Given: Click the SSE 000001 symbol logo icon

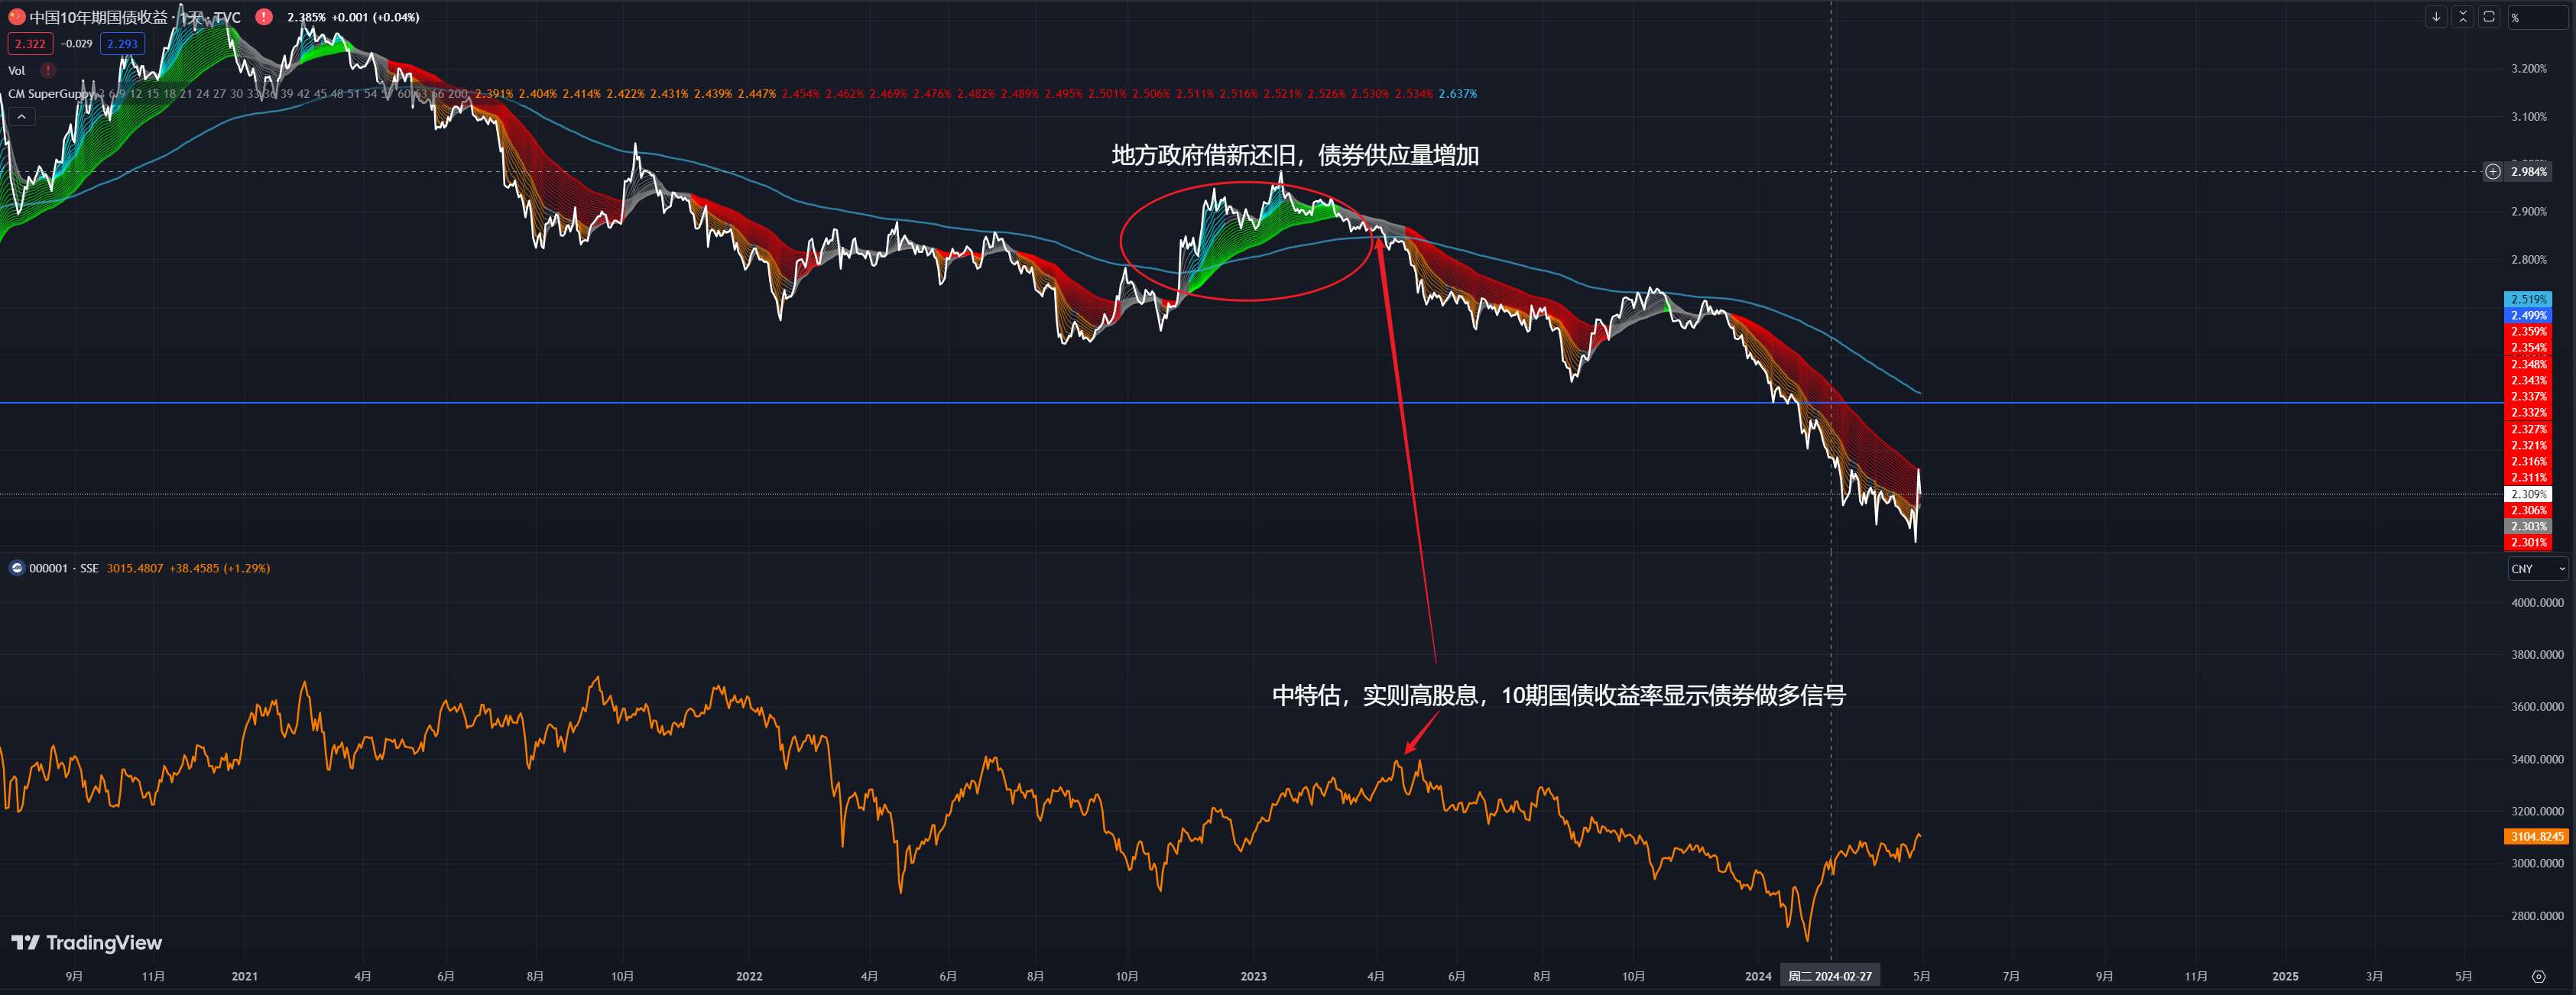Looking at the screenshot, I should tap(16, 568).
